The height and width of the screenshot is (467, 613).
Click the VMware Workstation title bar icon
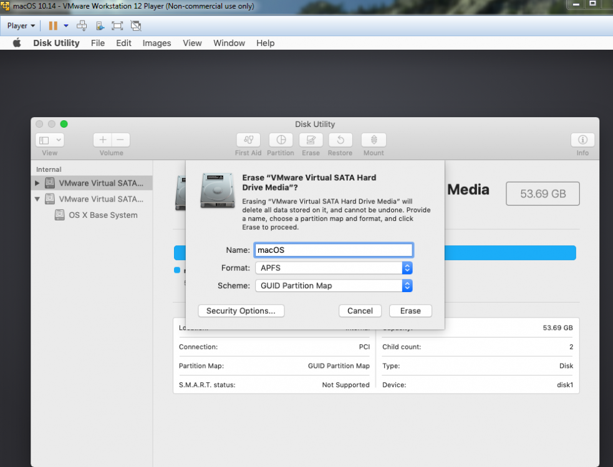[x=5, y=6]
